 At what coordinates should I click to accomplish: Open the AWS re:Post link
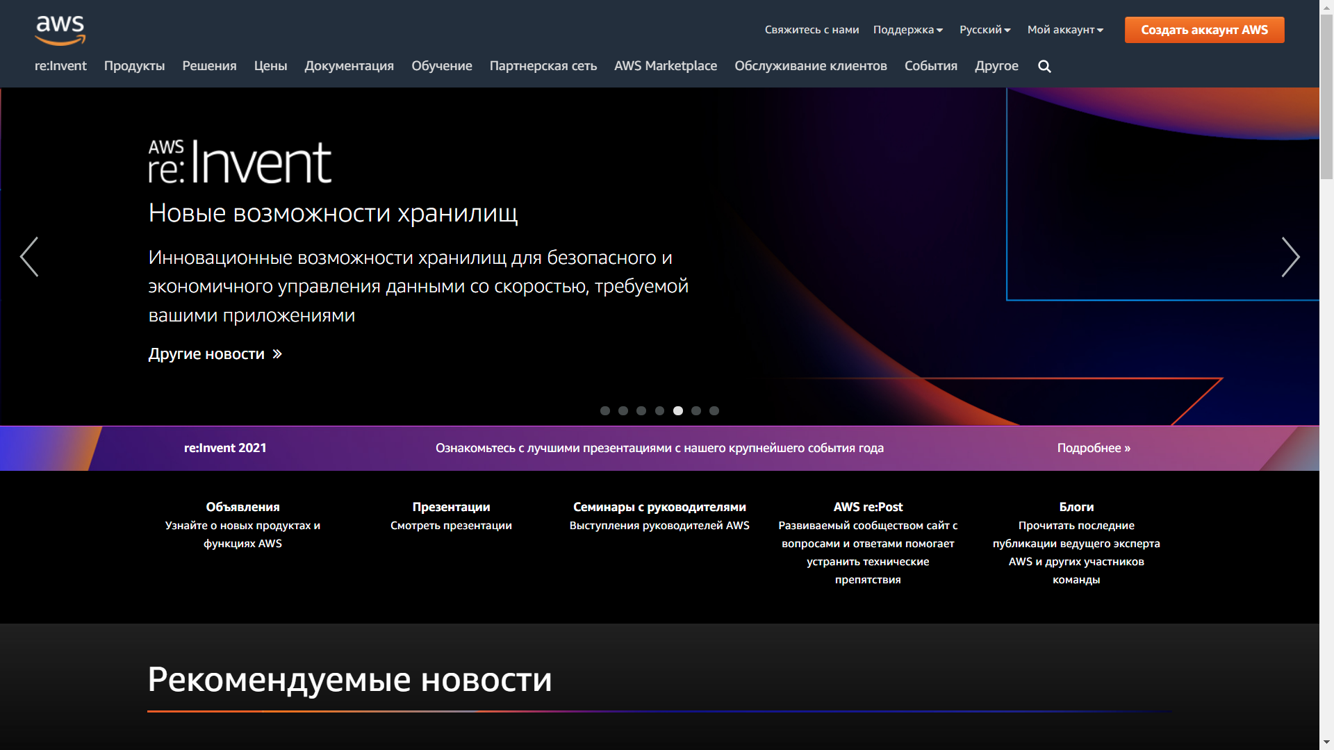pos(868,507)
